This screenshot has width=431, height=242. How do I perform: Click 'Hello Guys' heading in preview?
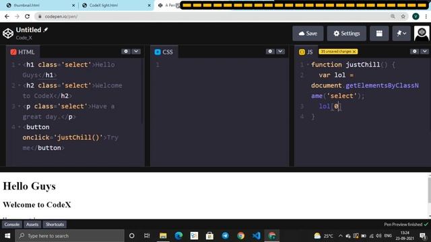coord(30,186)
